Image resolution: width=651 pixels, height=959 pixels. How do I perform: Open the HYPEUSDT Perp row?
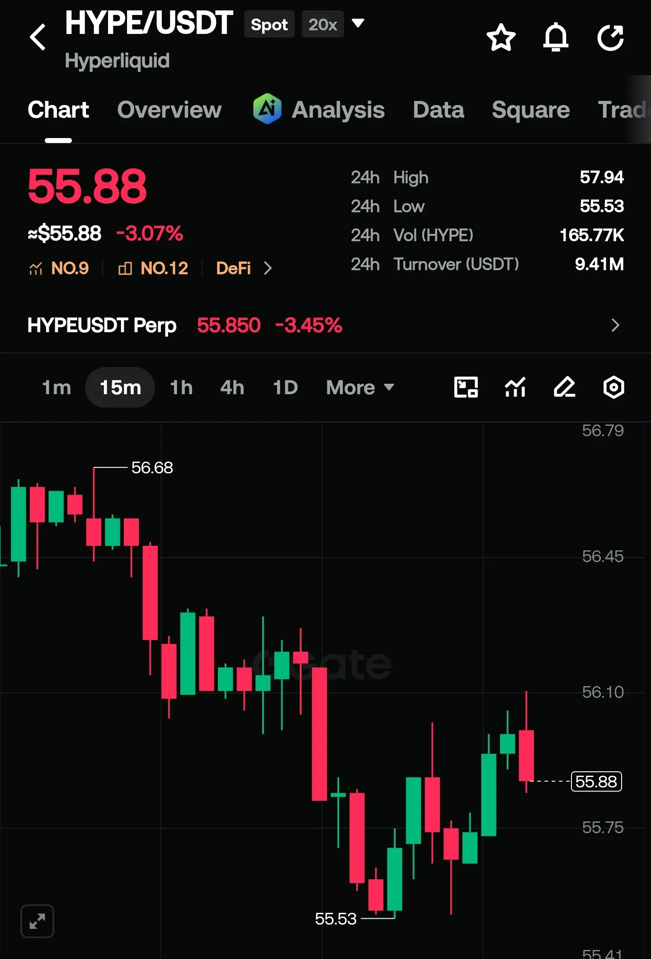pos(325,325)
